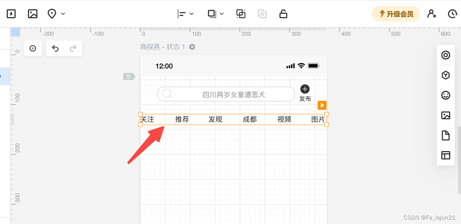Open the target component panel icon
461x224 pixels.
coord(446,55)
